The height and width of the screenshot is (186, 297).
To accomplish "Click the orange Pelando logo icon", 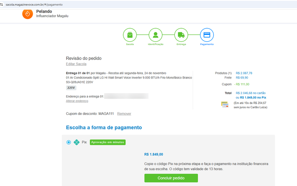I will 27,13.
